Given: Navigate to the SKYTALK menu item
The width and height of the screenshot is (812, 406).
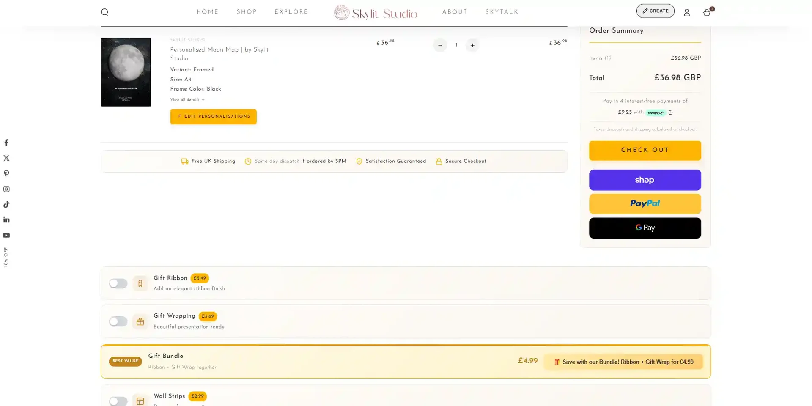Looking at the screenshot, I should click(x=502, y=12).
